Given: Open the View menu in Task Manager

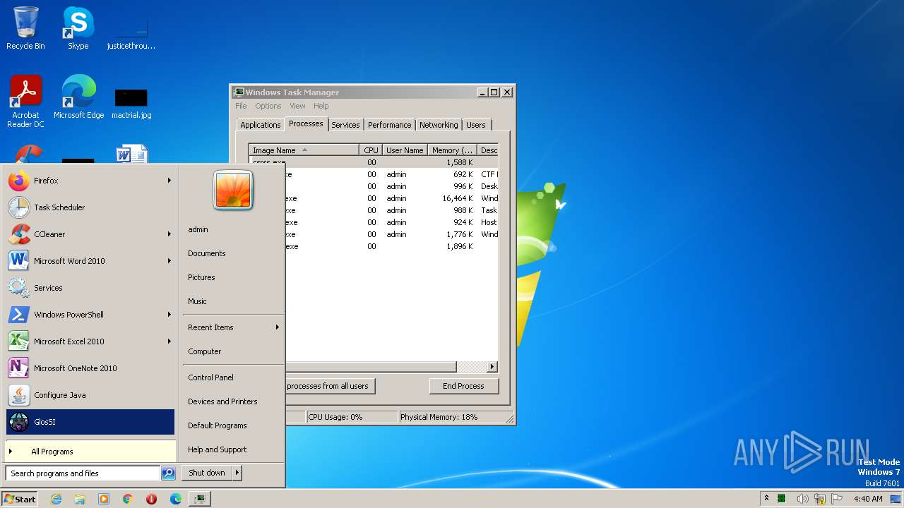Looking at the screenshot, I should [297, 106].
